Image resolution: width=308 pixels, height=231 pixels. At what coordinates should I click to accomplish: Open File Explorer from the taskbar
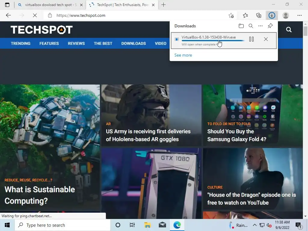[147, 225]
